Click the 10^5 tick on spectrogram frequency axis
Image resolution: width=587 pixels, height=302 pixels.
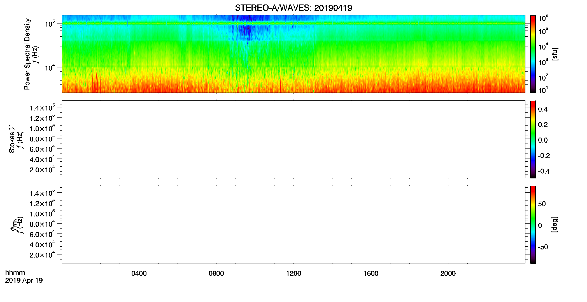50,24
